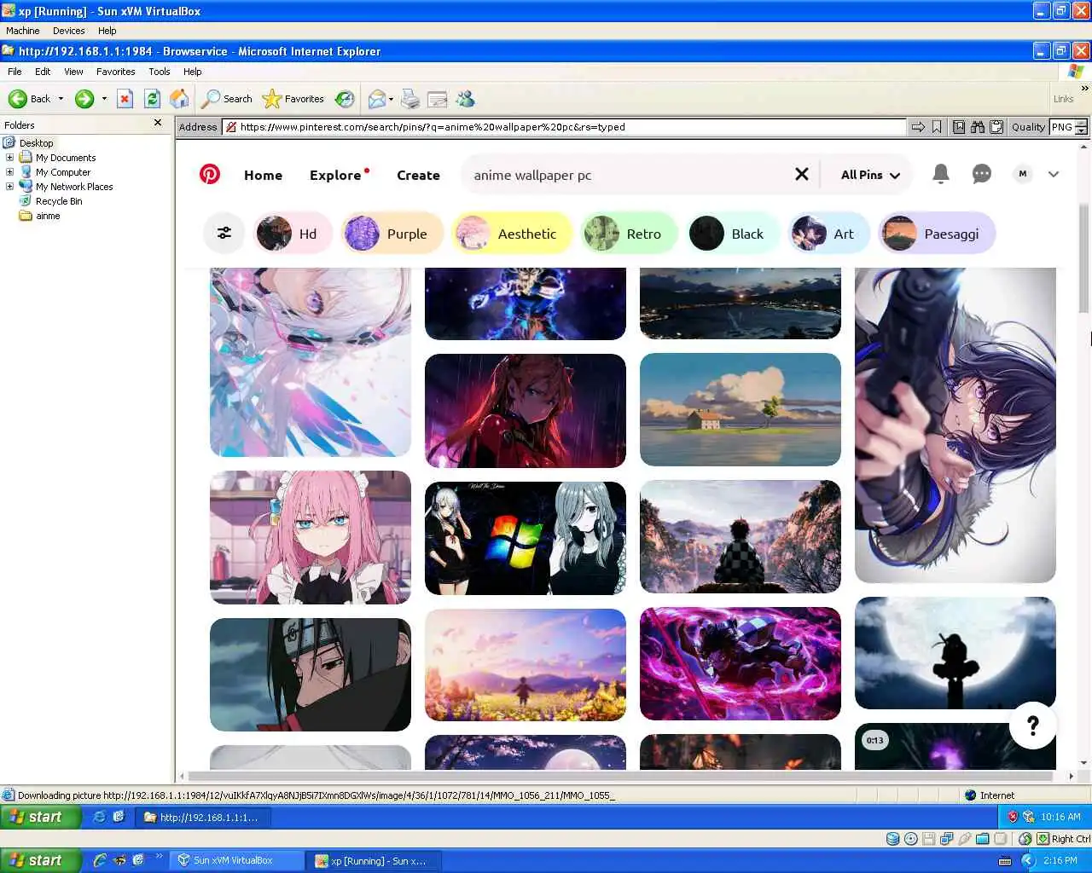
Task: Open the pink-haired maid girl pin
Action: tap(311, 537)
